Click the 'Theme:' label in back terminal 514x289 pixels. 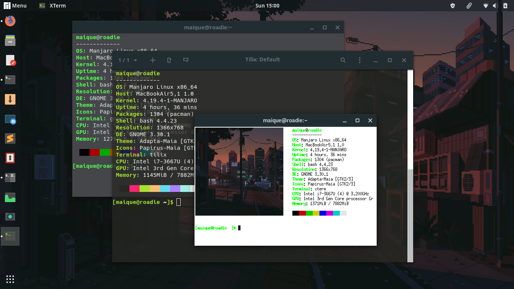pos(86,105)
